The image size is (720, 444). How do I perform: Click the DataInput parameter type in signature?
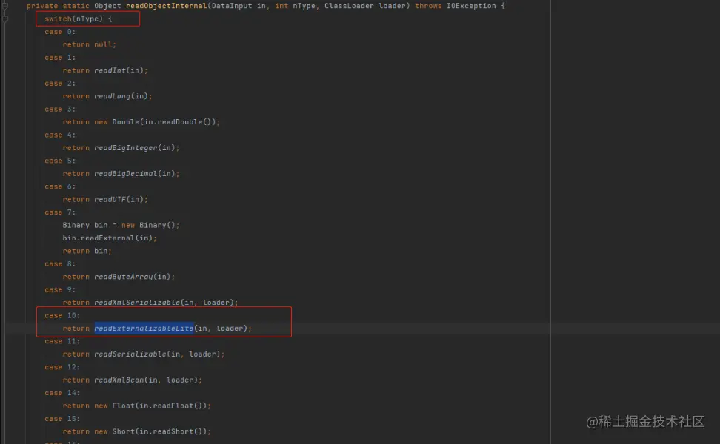click(x=231, y=6)
